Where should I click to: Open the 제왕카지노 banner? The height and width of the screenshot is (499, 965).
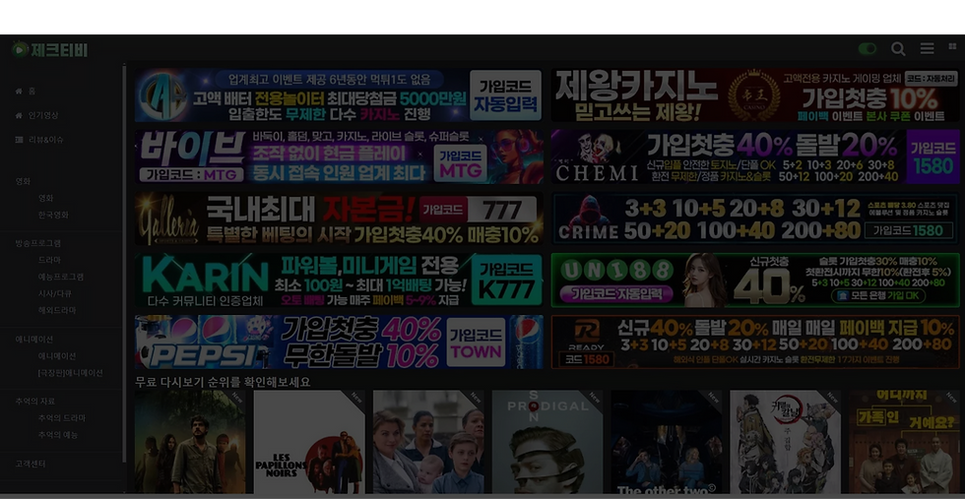pyautogui.click(x=755, y=95)
